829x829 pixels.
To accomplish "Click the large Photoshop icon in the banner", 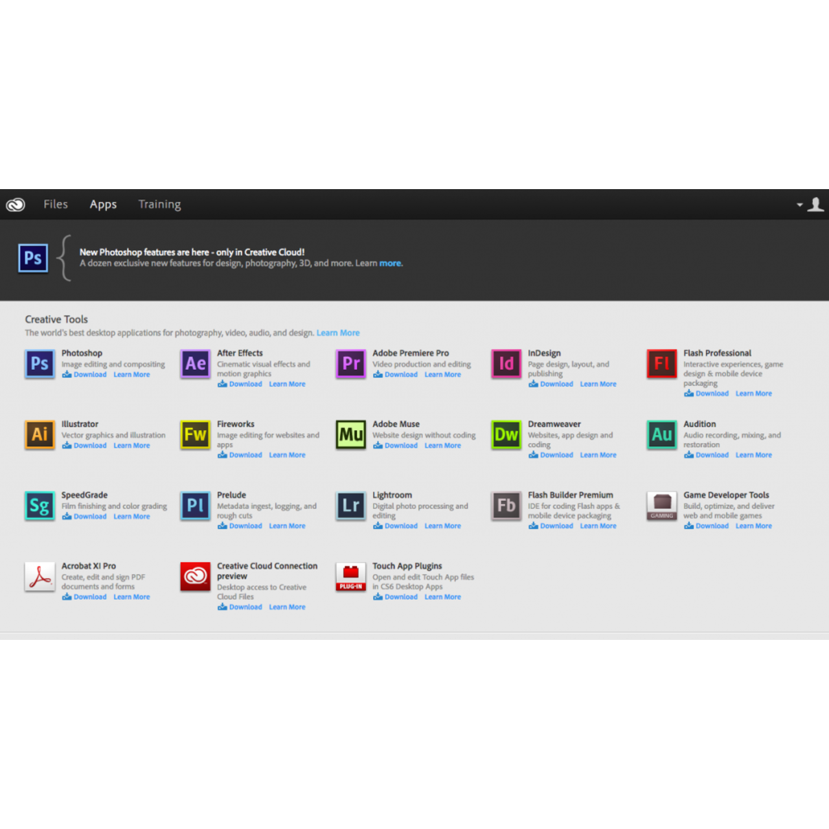I will coord(33,258).
